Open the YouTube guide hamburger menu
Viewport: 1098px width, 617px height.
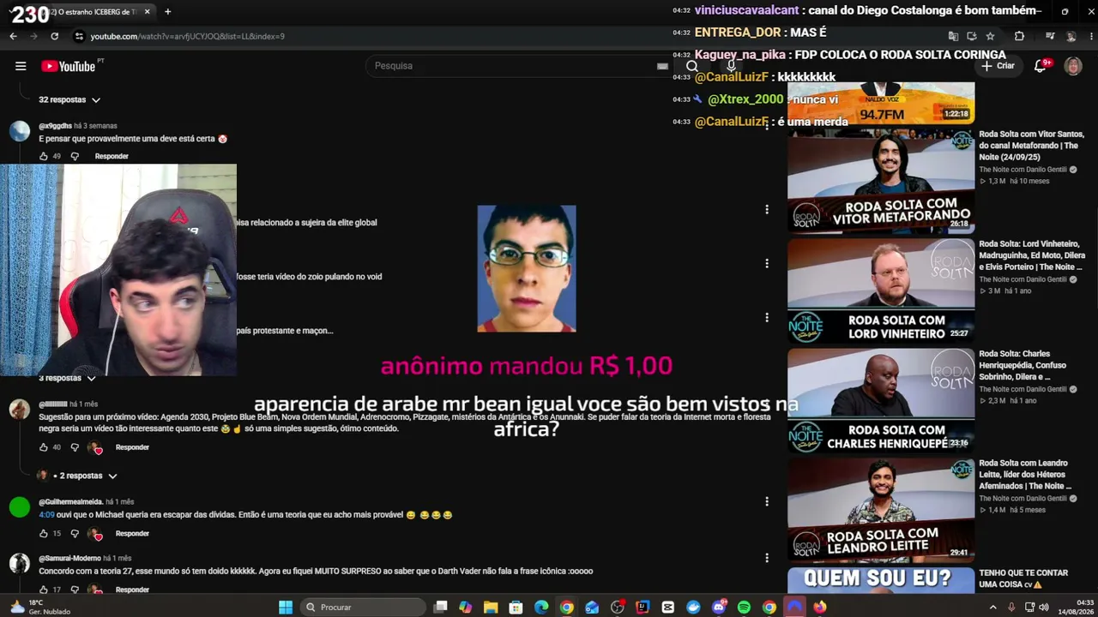point(21,66)
